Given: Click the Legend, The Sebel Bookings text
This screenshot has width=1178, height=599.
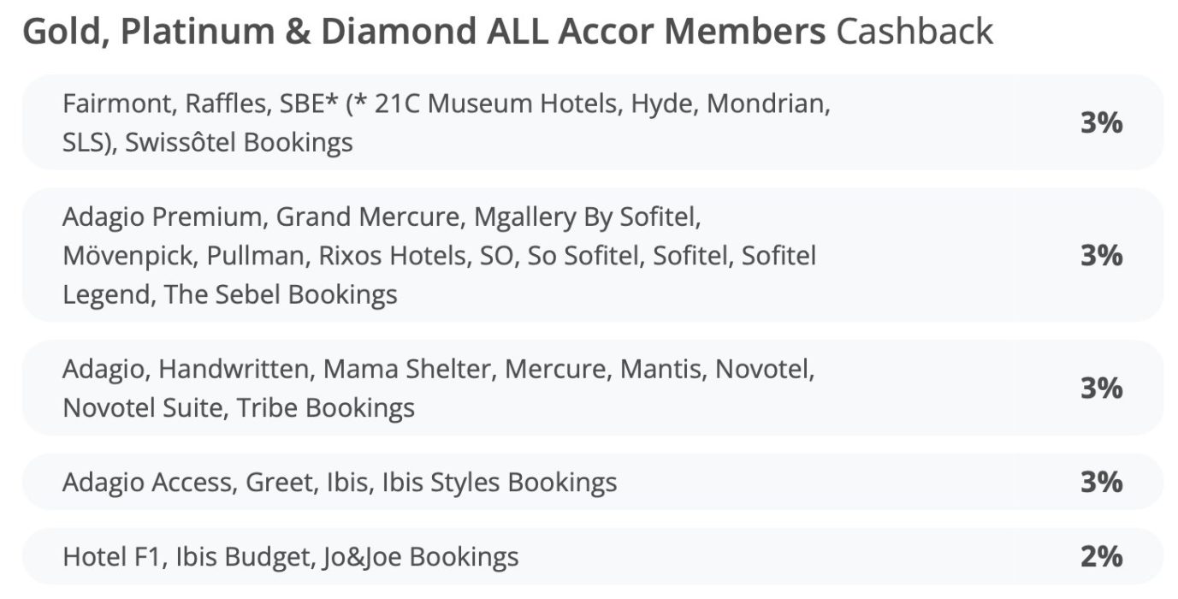Looking at the screenshot, I should [230, 294].
